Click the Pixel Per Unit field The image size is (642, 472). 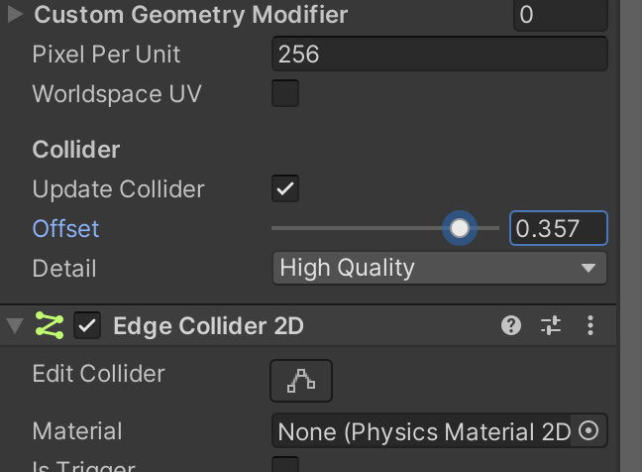pyautogui.click(x=439, y=54)
